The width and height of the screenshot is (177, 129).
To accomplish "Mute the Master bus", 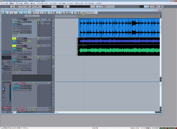I will pos(27,83).
